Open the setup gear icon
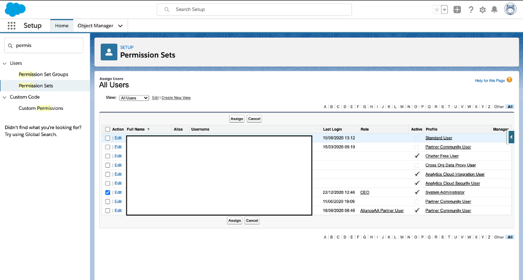The width and height of the screenshot is (523, 280). pyautogui.click(x=482, y=10)
